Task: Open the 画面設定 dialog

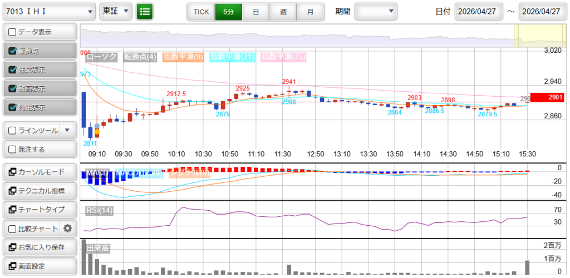Action: 39,266
